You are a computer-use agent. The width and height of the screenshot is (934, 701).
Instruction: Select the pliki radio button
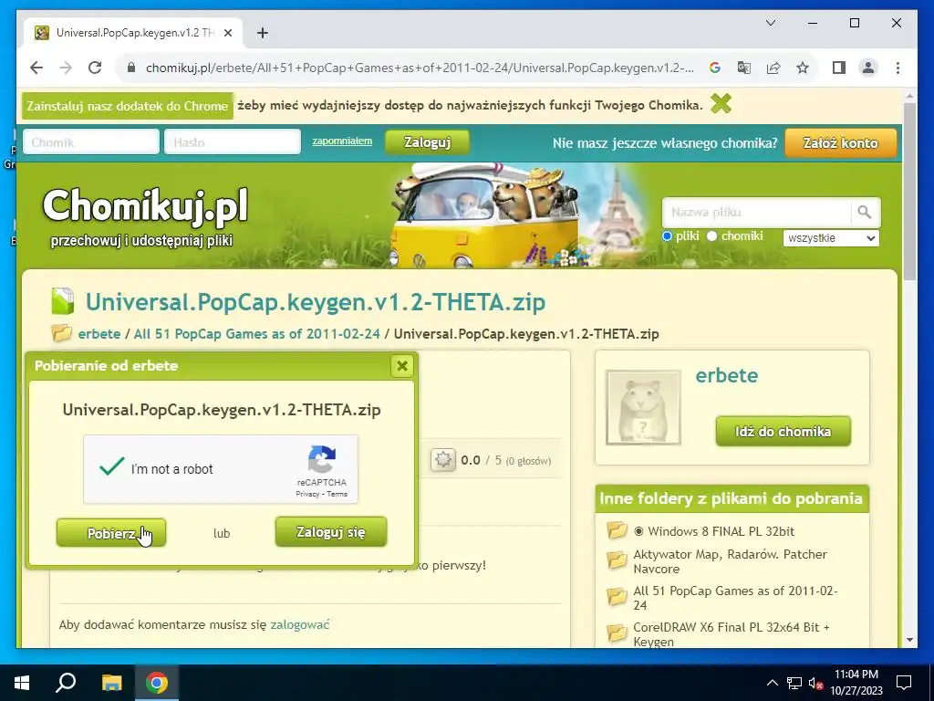(667, 236)
